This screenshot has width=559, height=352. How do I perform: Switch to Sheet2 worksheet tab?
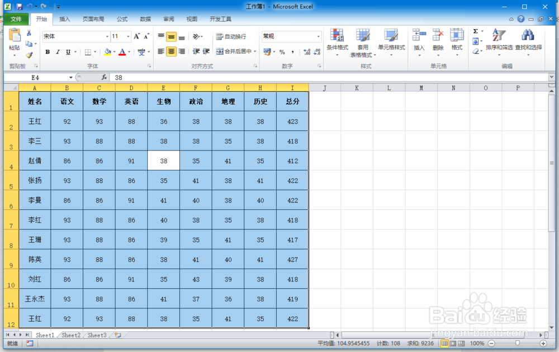[x=71, y=335]
